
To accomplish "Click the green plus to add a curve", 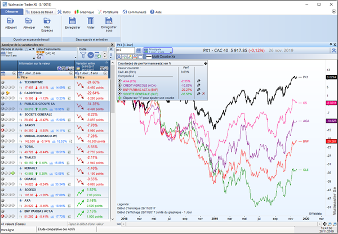I will (x=119, y=98).
